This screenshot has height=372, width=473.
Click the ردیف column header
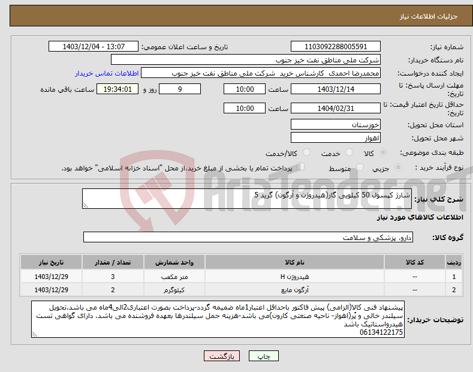[454, 262]
